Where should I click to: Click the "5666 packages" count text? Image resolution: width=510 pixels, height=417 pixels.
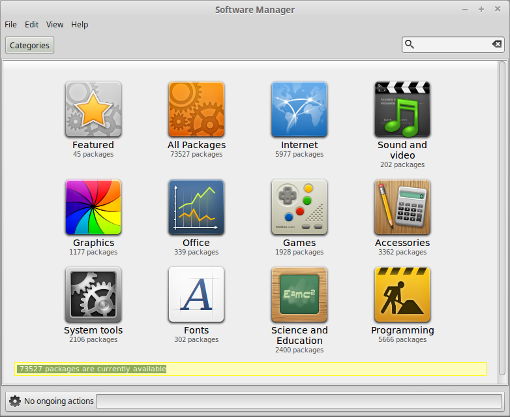pos(402,340)
